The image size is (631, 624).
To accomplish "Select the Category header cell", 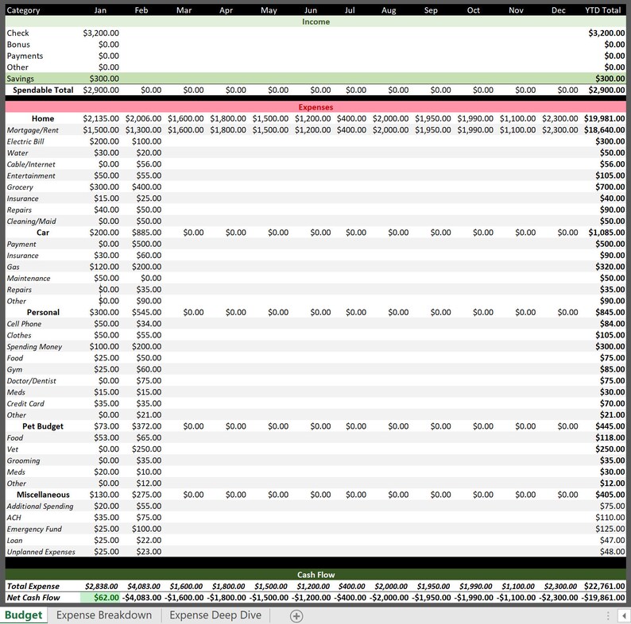I will (23, 10).
